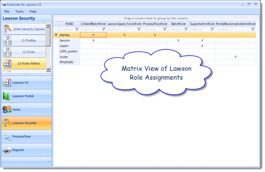
Task: Expand navigation pane overflow dropdown arrow
Action: pos(49,161)
